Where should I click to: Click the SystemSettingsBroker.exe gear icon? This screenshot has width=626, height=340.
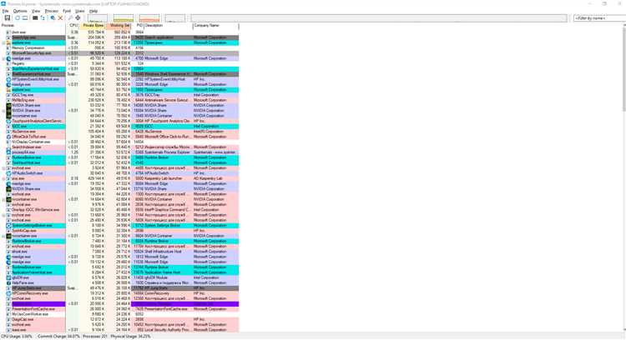[8, 226]
